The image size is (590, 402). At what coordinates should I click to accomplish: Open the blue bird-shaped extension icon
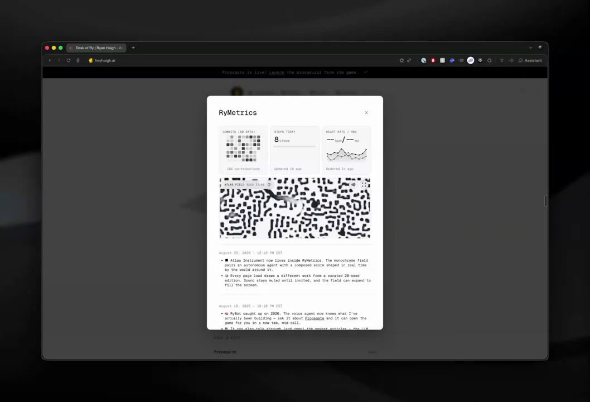coord(452,60)
